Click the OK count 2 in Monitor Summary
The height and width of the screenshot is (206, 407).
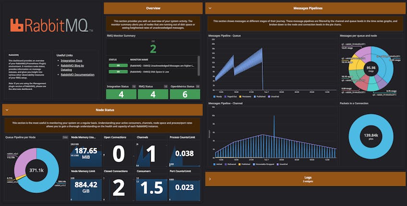click(x=153, y=49)
